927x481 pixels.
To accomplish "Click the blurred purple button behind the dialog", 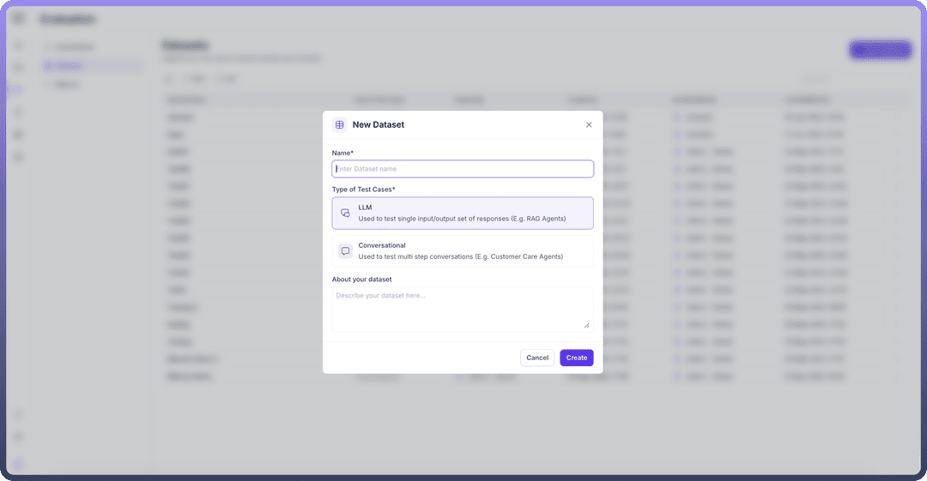I will pyautogui.click(x=880, y=50).
